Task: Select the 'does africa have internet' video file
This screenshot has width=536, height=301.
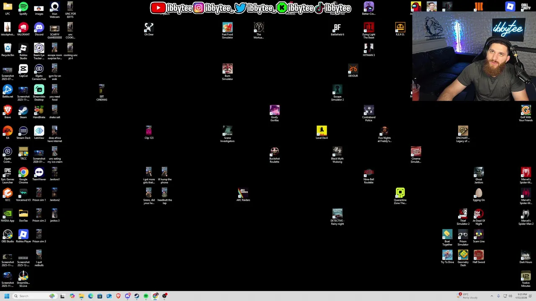Action: pos(54,134)
